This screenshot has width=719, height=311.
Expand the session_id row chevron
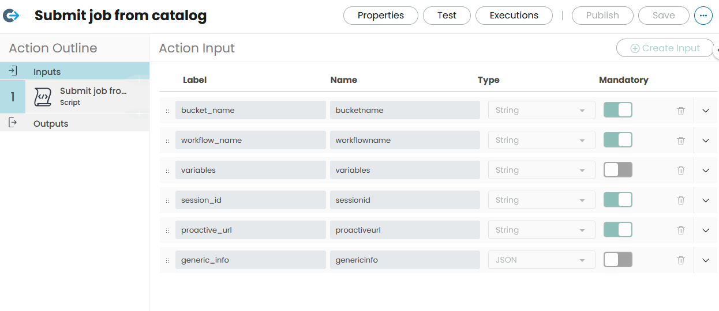[706, 200]
